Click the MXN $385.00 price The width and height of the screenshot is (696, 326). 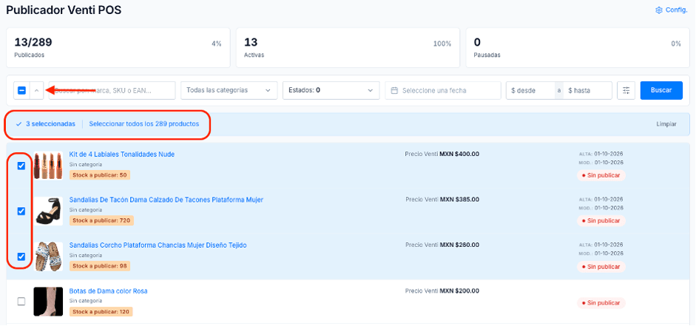459,200
